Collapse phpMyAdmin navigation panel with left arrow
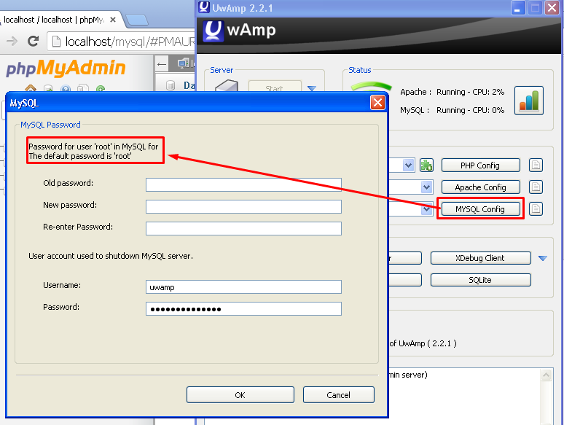This screenshot has width=564, height=425. click(162, 64)
